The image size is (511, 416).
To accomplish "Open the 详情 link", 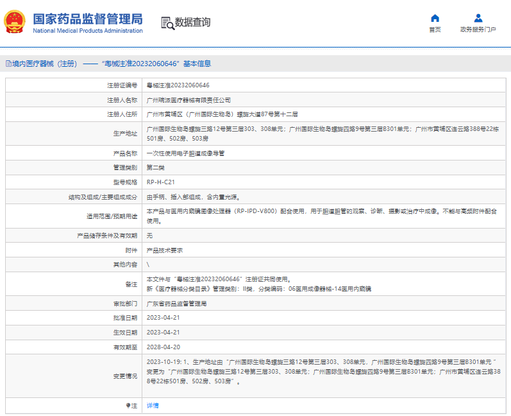I will tap(153, 406).
